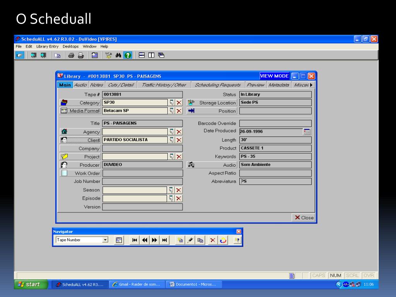Image resolution: width=396 pixels, height=297 pixels.
Task: Click into the Keywords field
Action: (x=275, y=157)
